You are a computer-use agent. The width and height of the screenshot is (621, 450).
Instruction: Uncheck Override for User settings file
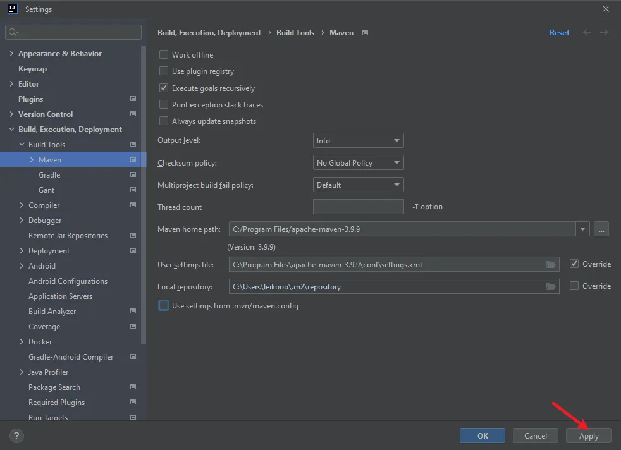click(574, 264)
